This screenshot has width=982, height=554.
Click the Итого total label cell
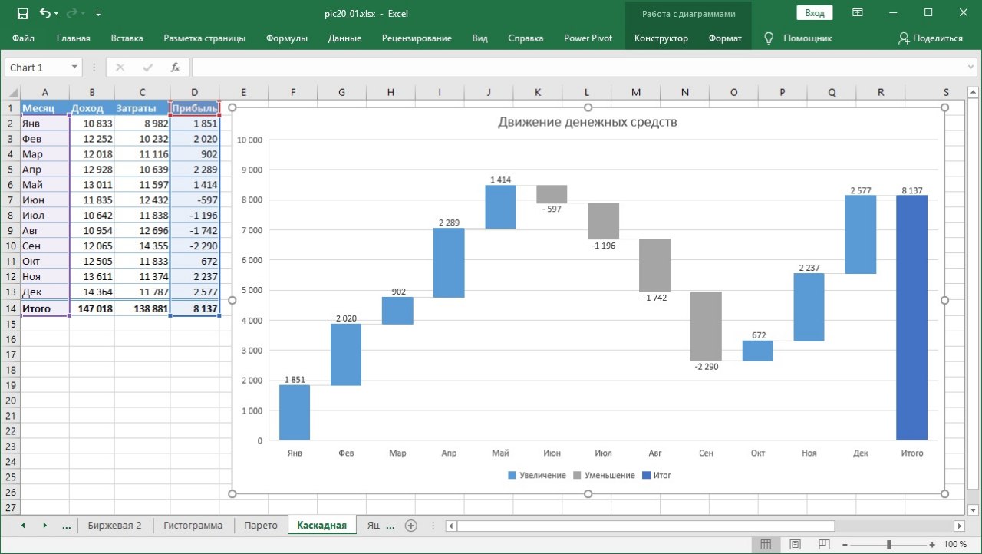coord(44,308)
